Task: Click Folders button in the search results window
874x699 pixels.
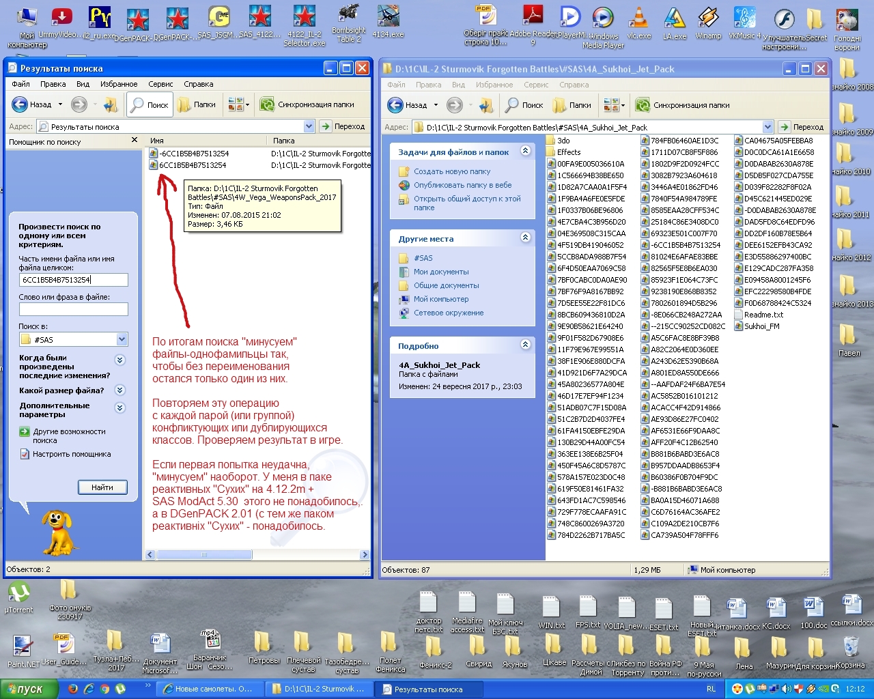Action: pos(197,104)
